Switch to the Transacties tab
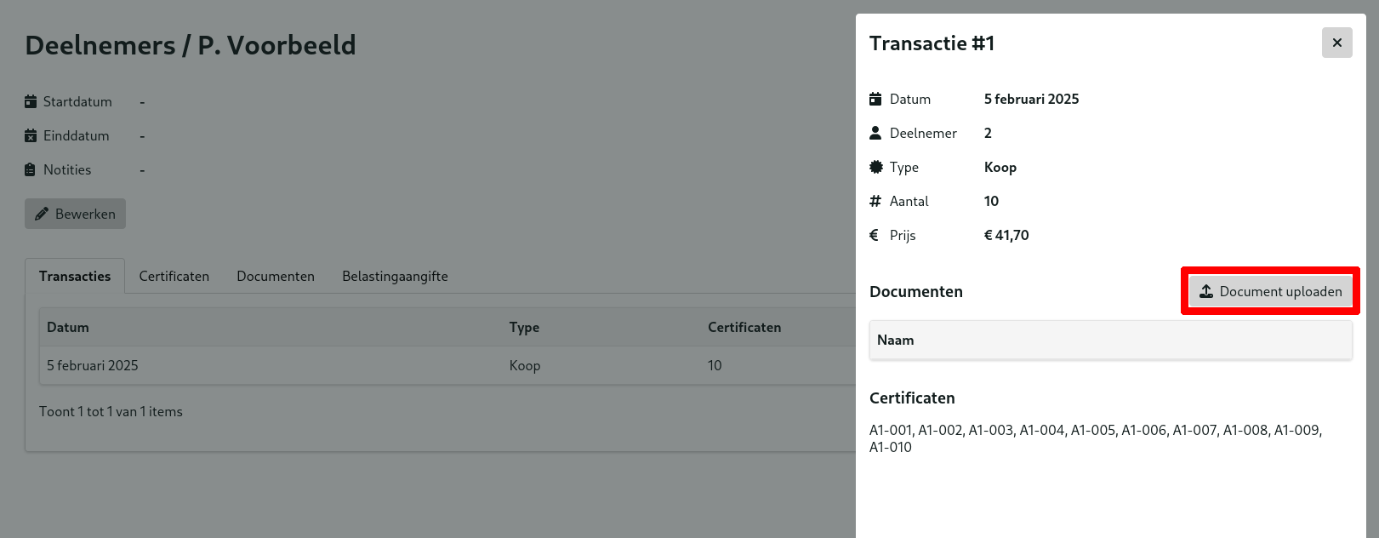Image resolution: width=1379 pixels, height=538 pixels. 75,276
